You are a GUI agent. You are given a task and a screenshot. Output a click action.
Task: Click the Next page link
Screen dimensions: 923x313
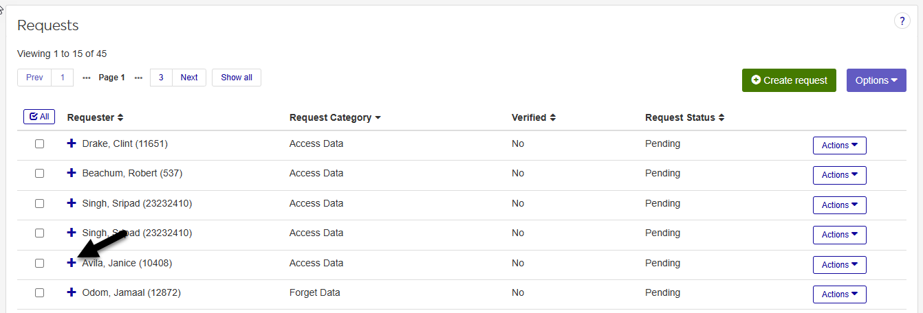189,78
